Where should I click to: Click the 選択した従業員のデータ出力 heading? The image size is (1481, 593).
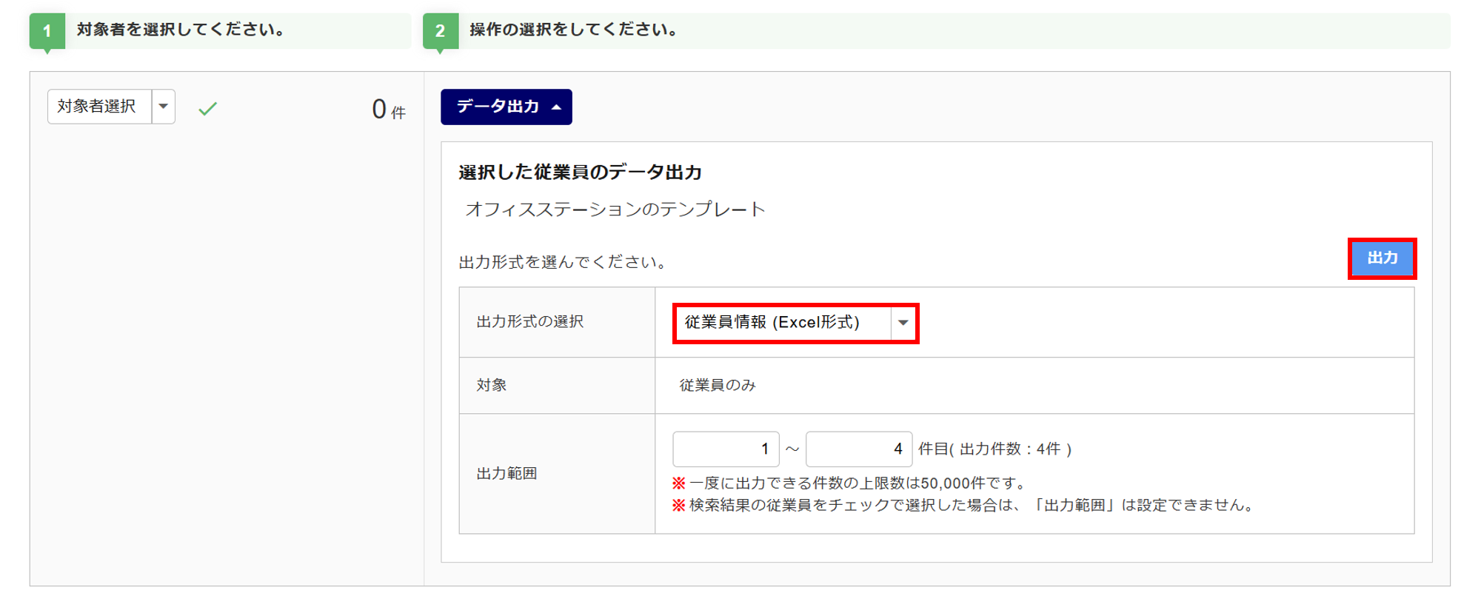(580, 172)
